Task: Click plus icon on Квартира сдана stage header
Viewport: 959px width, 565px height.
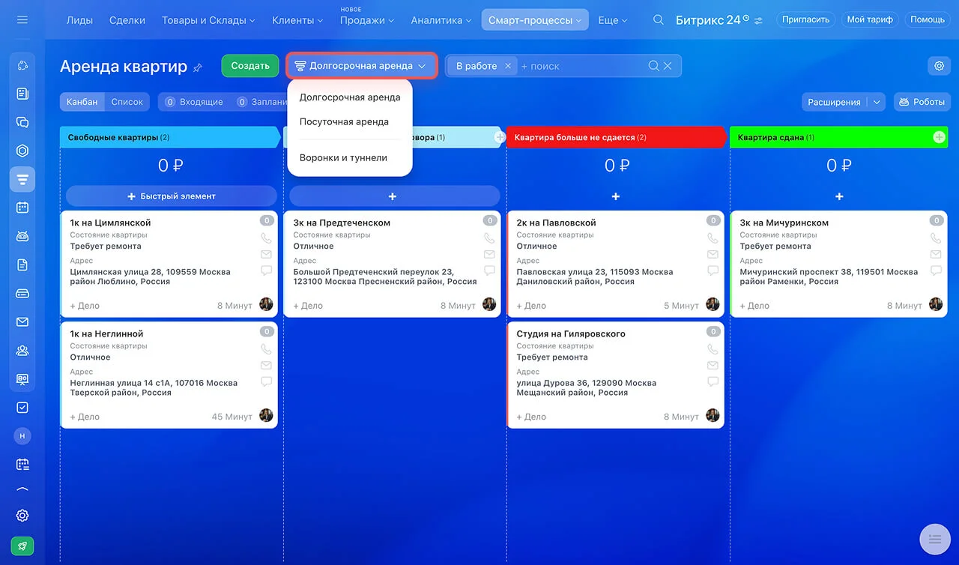Action: click(939, 137)
